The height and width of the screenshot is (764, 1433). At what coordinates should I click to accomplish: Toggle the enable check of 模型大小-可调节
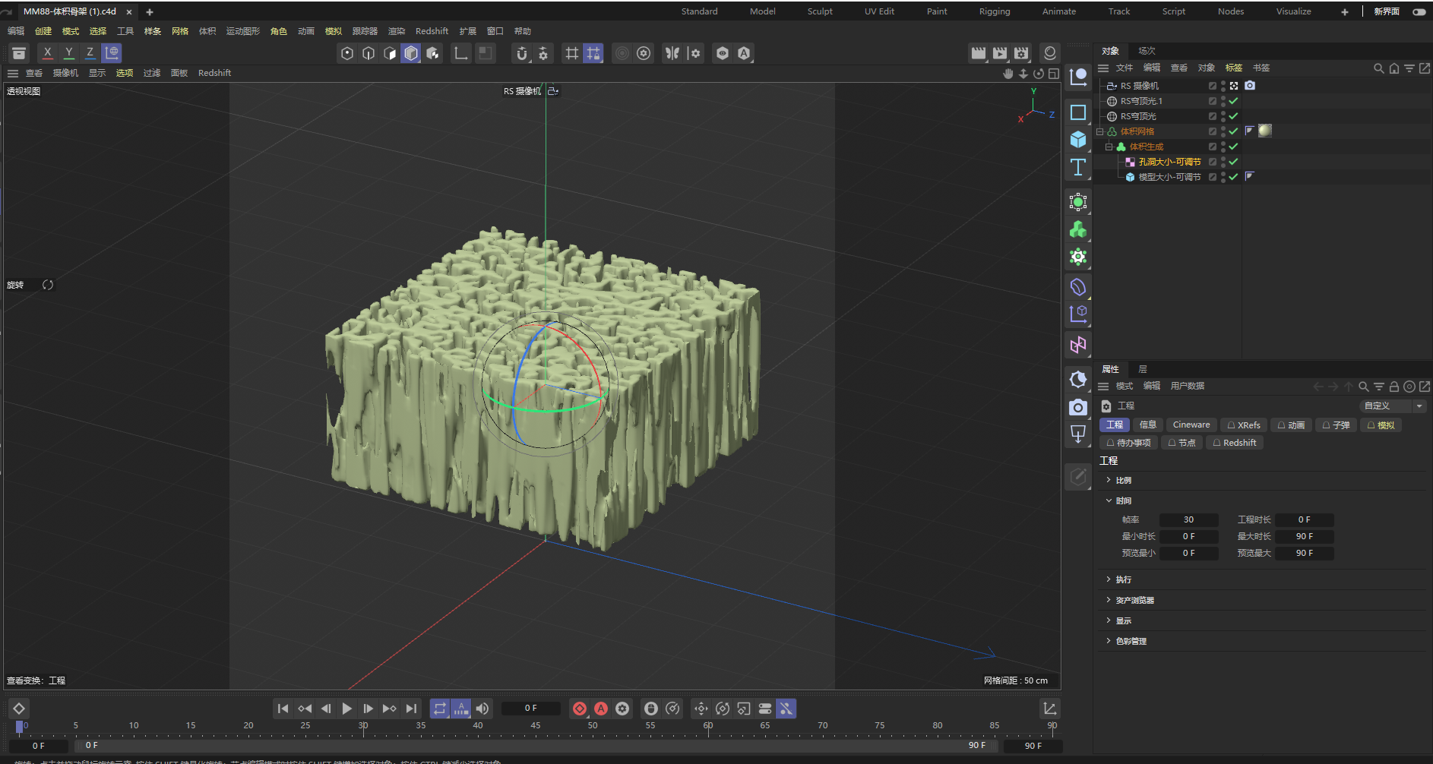(1233, 177)
